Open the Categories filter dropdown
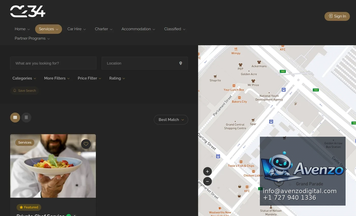 coord(24,78)
